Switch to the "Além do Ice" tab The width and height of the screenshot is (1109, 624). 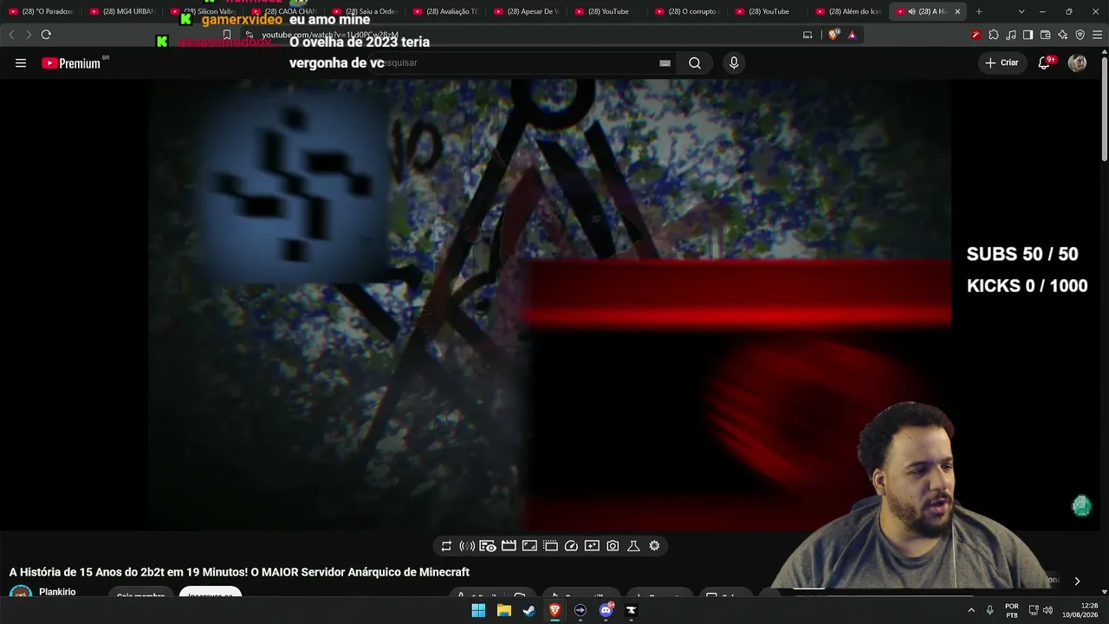coord(848,11)
